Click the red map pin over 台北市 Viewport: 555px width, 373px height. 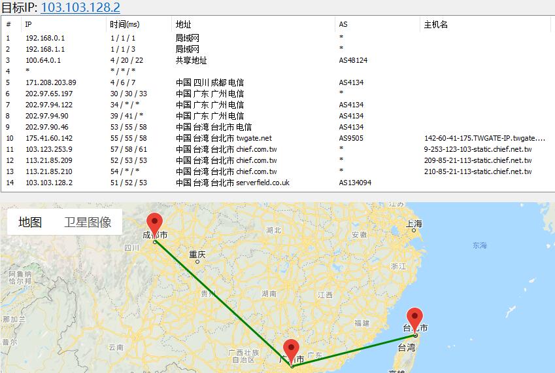click(x=415, y=321)
